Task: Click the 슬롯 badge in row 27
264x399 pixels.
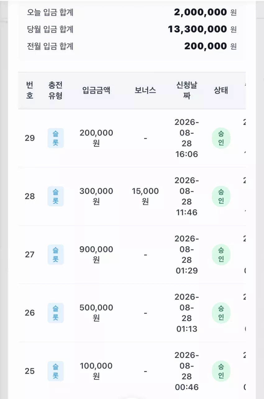Action: (56, 255)
